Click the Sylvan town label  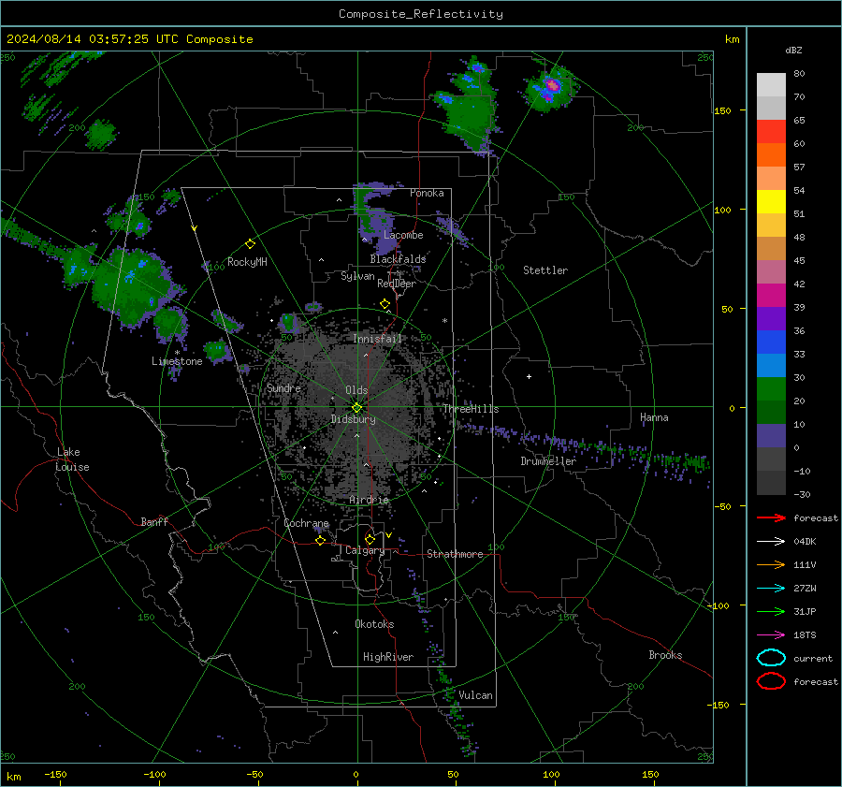pos(357,276)
